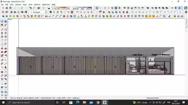Viewport: 188px width, 105px height.
Task: Pick the Follow Me tool
Action: (x=6, y=52)
